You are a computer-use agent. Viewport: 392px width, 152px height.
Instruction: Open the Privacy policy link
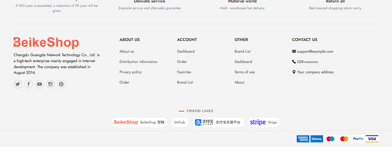(130, 72)
